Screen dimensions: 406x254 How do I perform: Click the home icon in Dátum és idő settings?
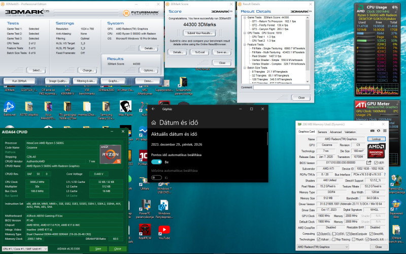[x=154, y=122]
